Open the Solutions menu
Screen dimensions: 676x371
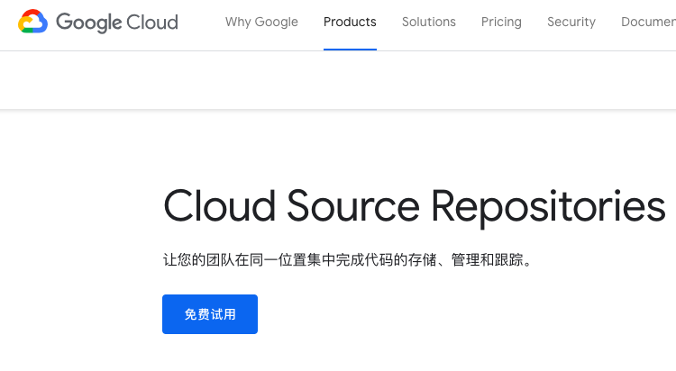(428, 22)
